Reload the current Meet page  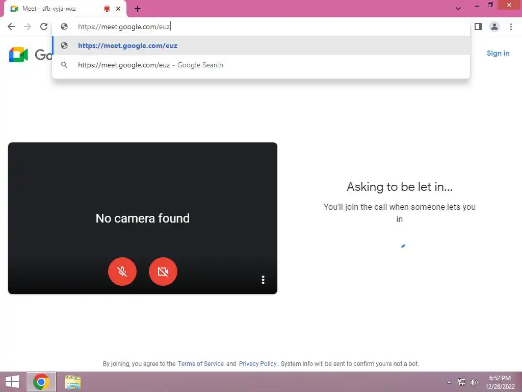coord(44,27)
